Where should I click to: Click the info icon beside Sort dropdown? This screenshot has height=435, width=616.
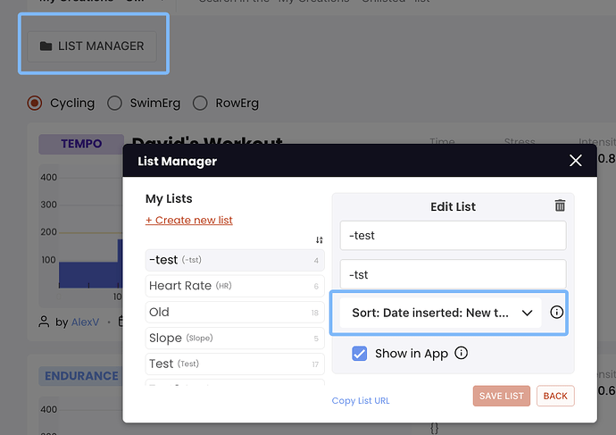pos(556,313)
